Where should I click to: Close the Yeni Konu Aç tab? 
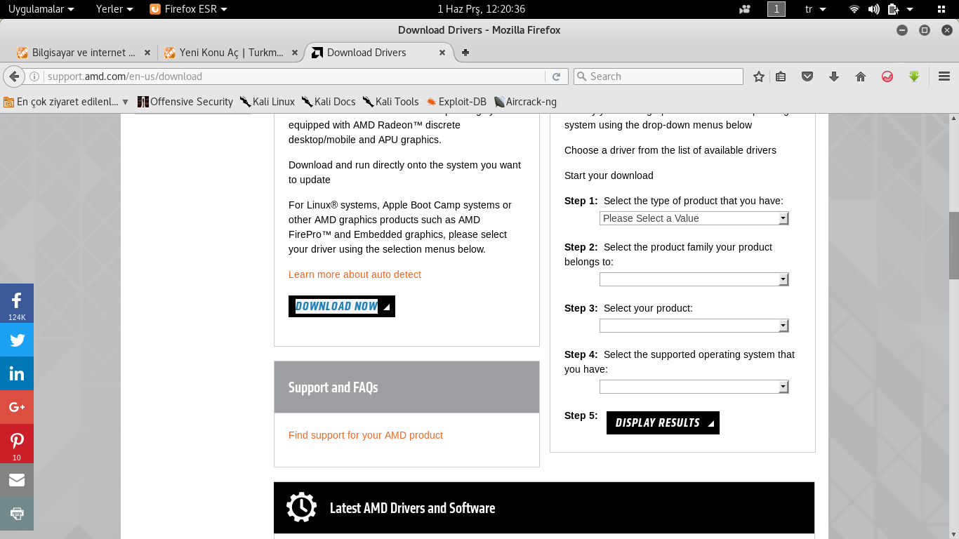point(295,53)
